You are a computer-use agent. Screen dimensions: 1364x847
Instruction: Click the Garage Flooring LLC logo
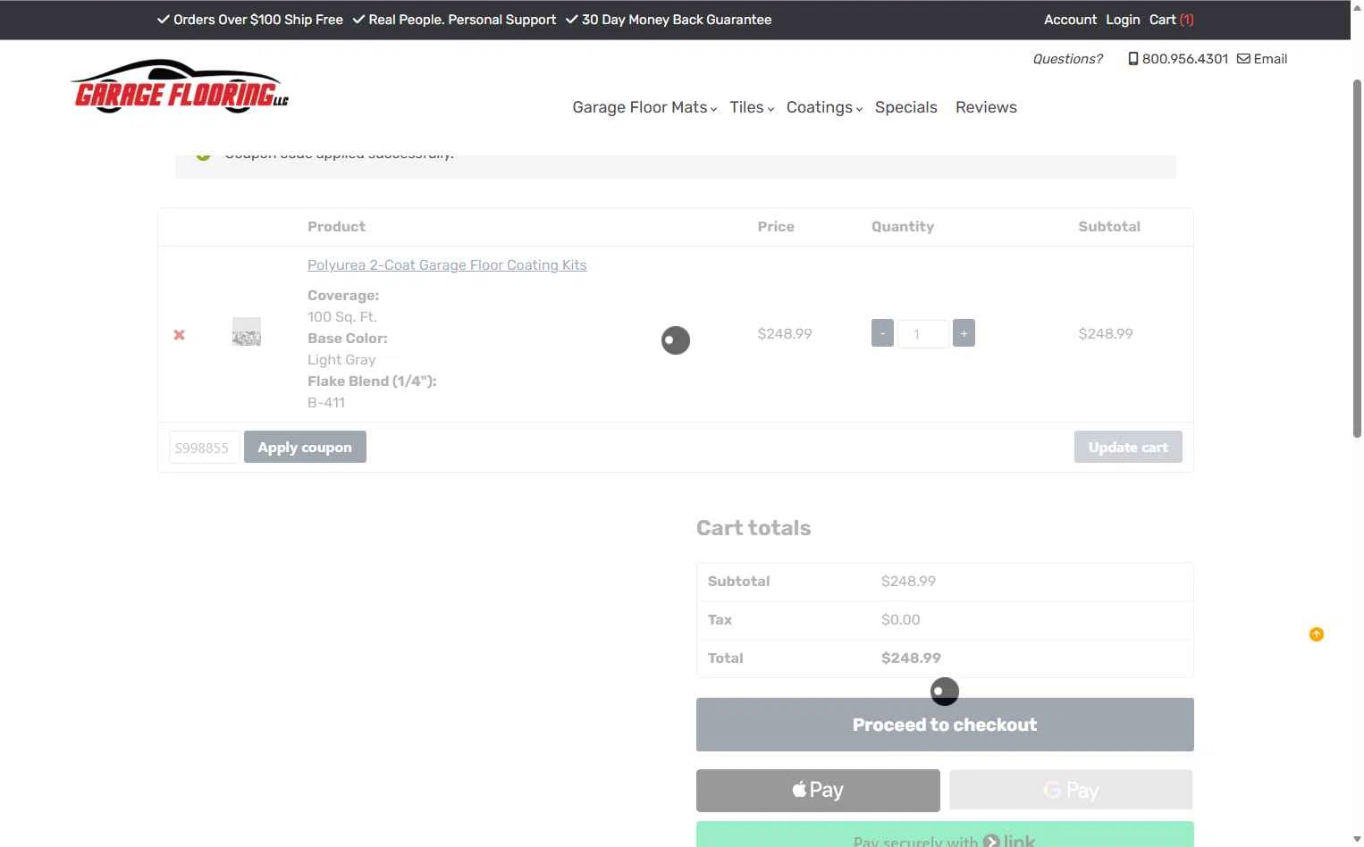coord(181,88)
